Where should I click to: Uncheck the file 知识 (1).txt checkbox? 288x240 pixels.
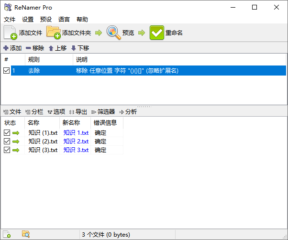coord(7,132)
